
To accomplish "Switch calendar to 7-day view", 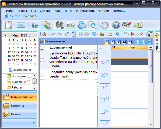I will click(118, 42).
